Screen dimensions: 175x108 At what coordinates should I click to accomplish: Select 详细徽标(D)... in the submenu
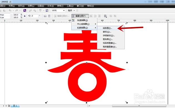tap(111, 36)
